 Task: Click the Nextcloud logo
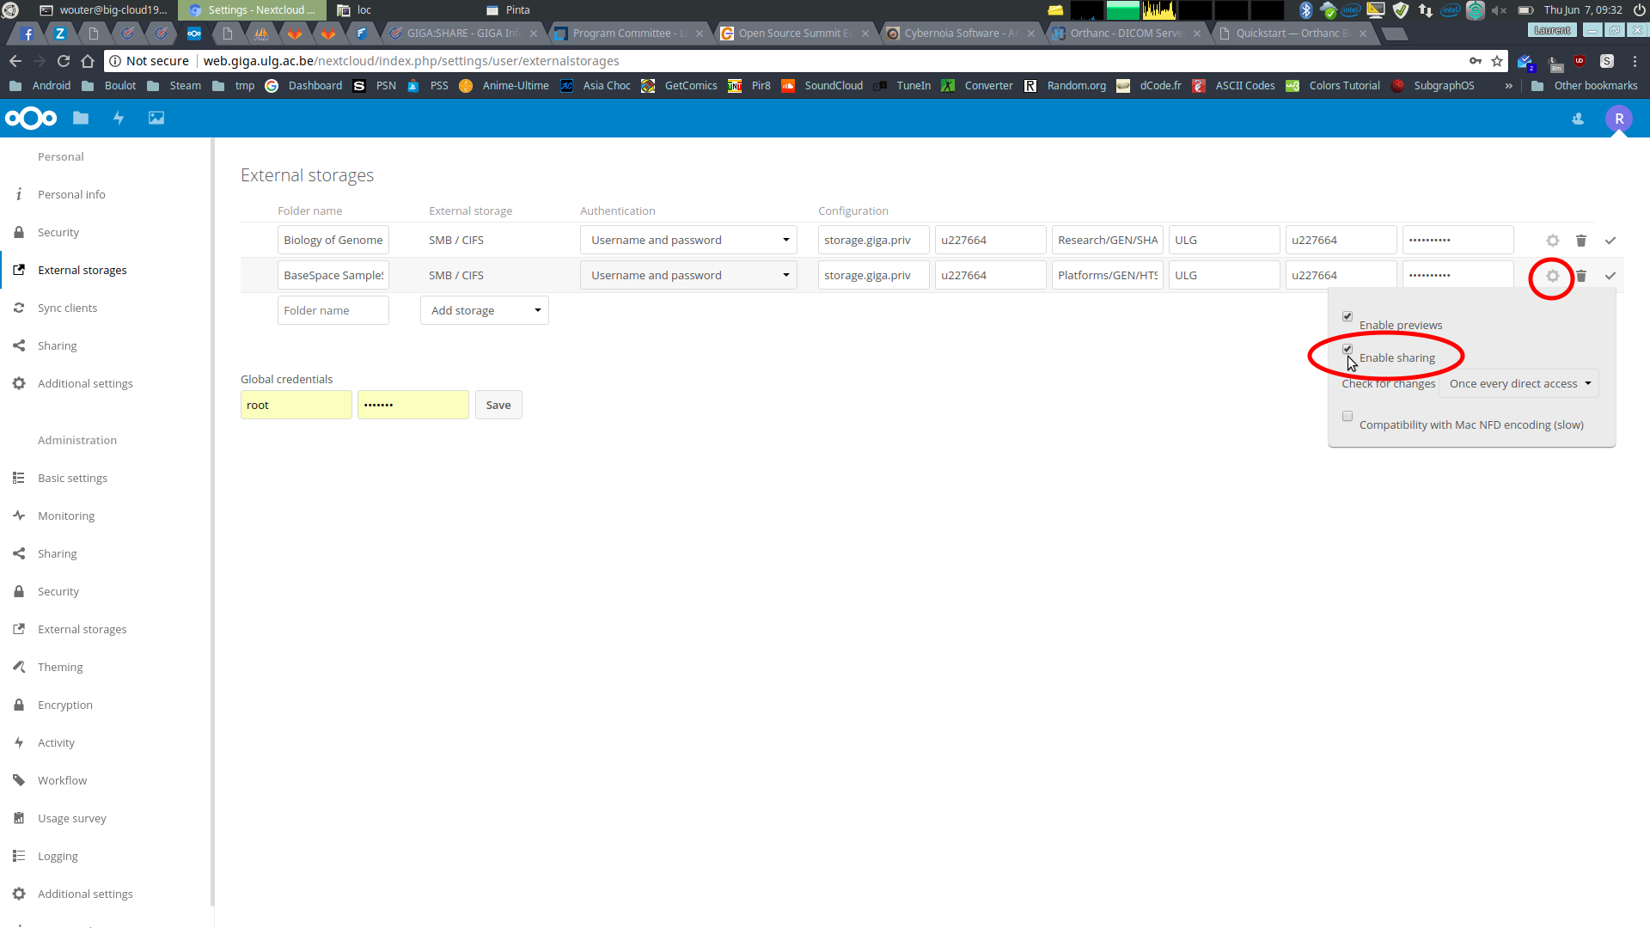31,119
